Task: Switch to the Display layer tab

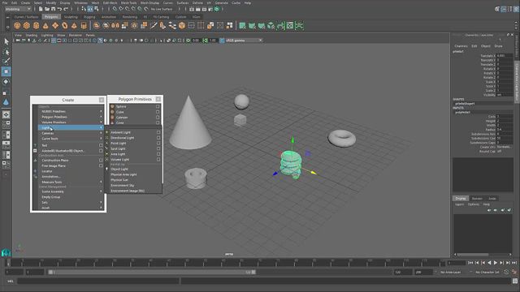Action: (x=461, y=198)
